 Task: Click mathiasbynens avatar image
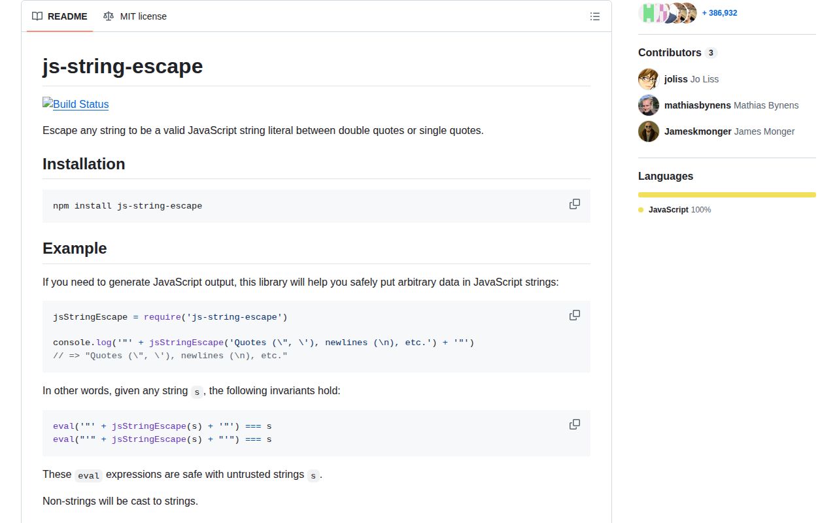[x=649, y=105]
